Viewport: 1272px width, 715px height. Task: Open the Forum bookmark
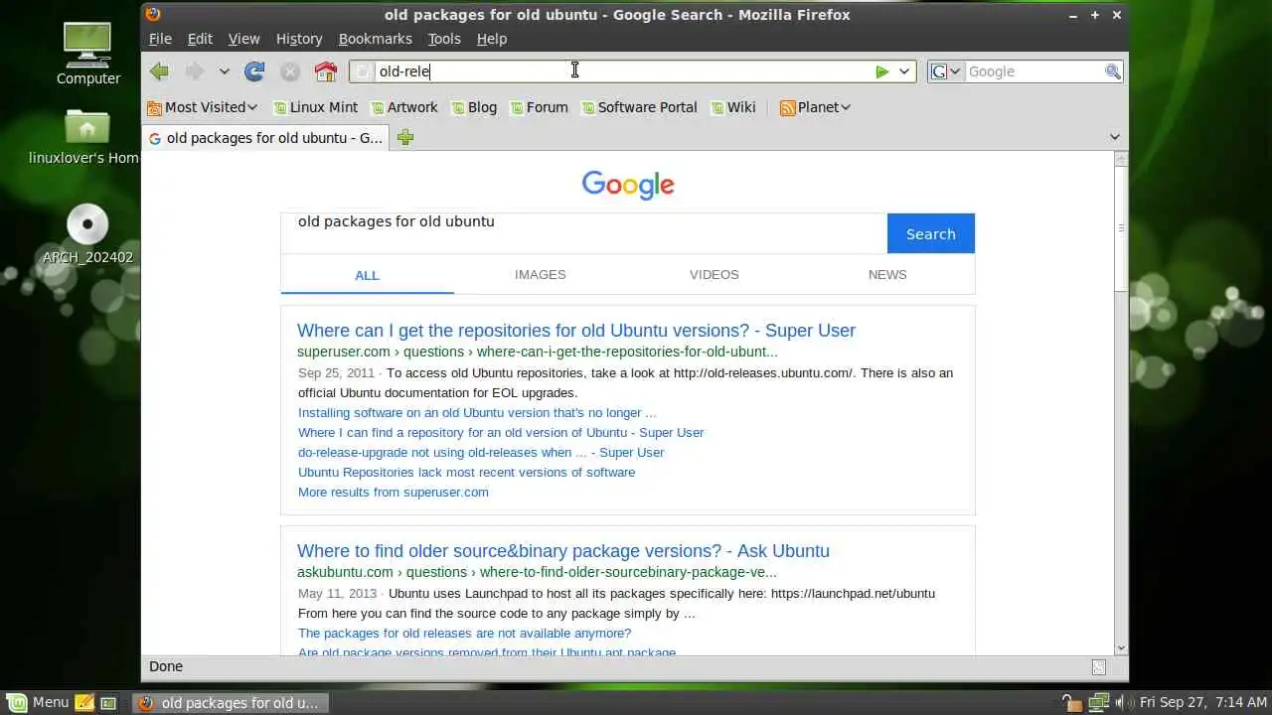tap(538, 107)
